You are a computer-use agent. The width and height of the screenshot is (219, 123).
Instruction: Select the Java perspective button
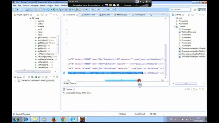202,10
